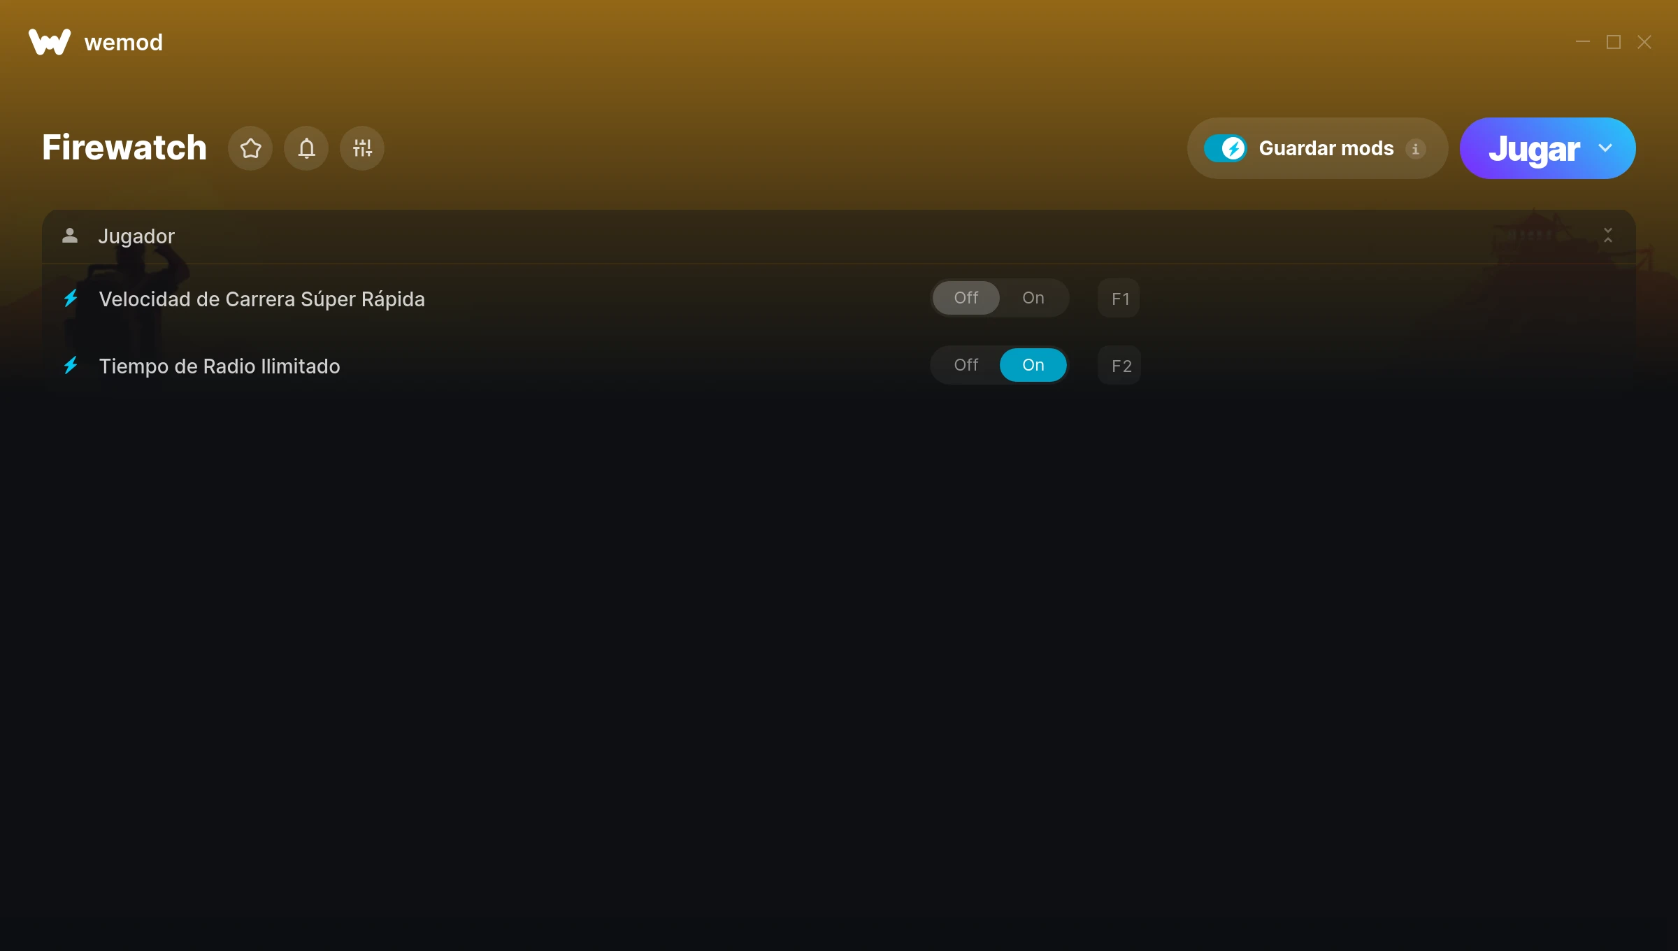Open notifications bell for Firewatch

pyautogui.click(x=306, y=148)
